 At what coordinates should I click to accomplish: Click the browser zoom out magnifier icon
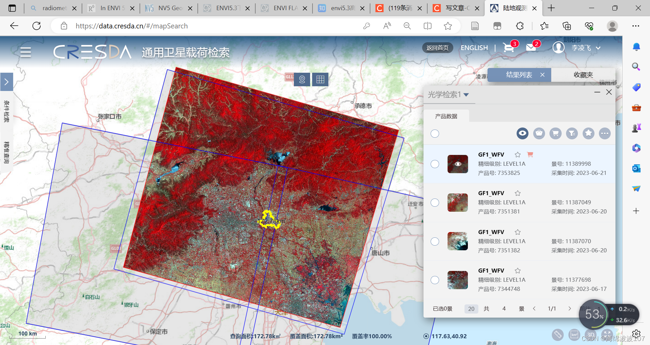click(407, 26)
